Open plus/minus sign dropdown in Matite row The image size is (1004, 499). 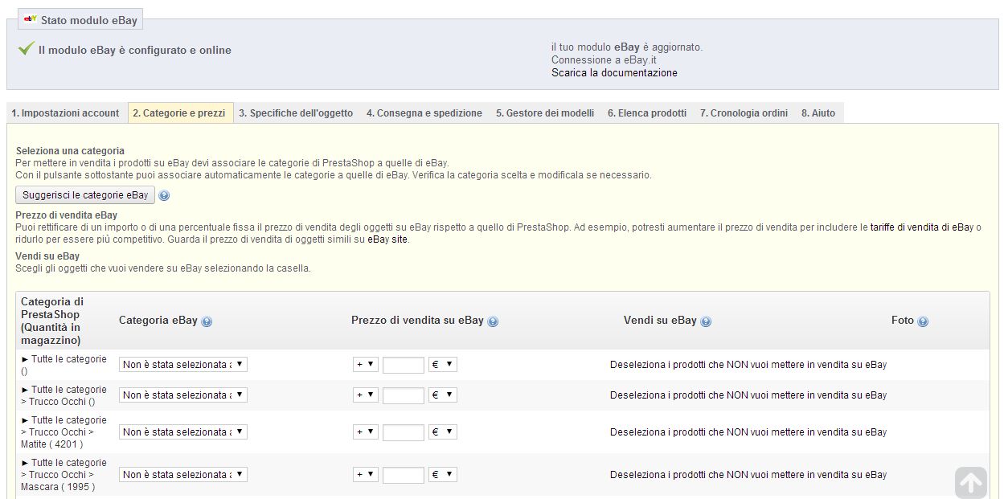click(365, 432)
